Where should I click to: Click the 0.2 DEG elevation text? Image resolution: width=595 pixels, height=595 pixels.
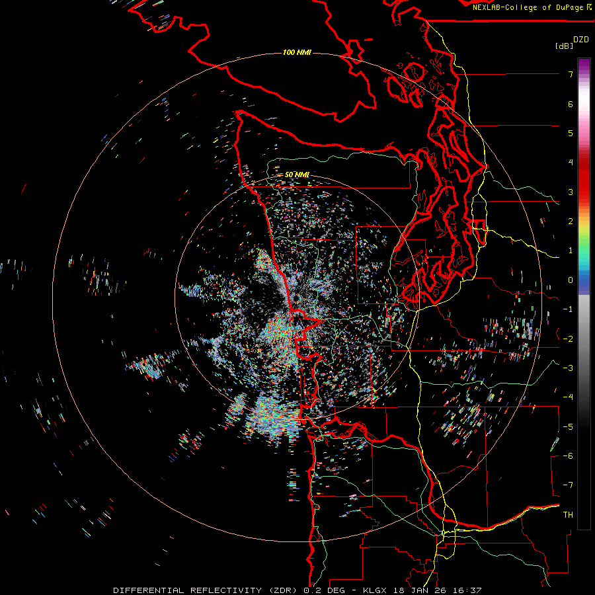(x=325, y=590)
